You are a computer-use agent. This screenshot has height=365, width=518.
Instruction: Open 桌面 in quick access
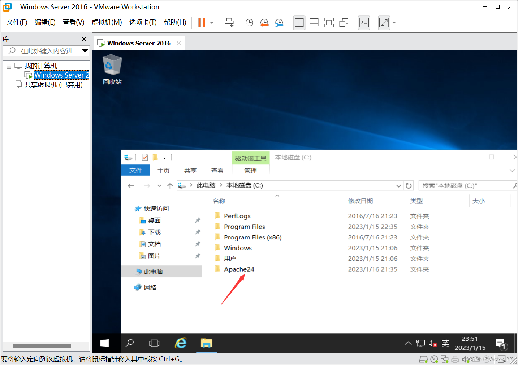[x=154, y=220]
